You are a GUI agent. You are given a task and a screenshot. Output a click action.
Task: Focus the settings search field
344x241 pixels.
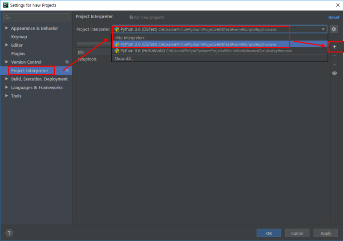click(x=36, y=17)
